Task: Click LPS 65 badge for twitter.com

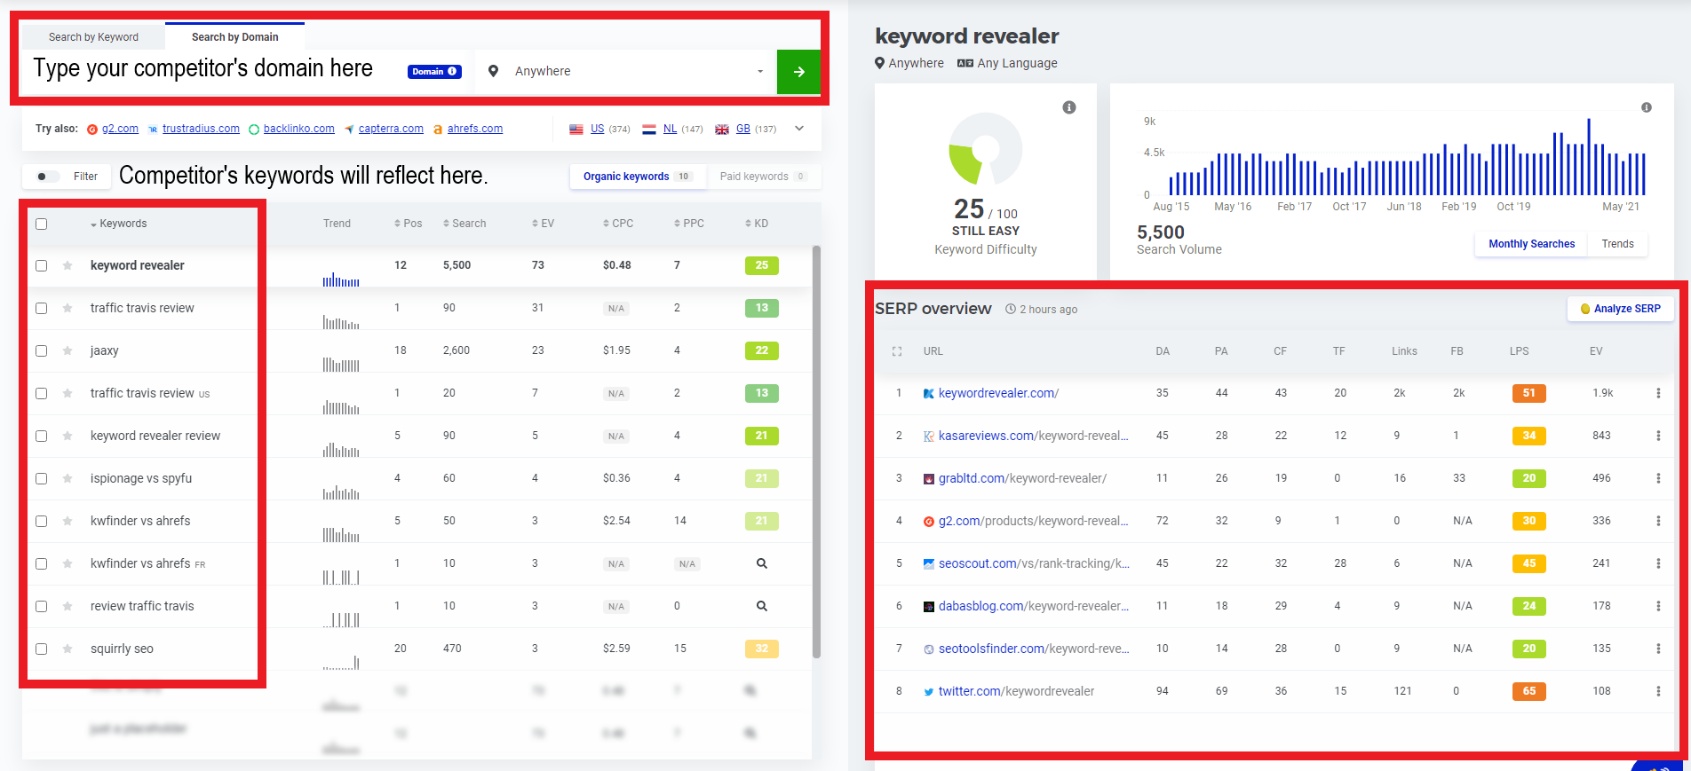Action: click(x=1529, y=691)
